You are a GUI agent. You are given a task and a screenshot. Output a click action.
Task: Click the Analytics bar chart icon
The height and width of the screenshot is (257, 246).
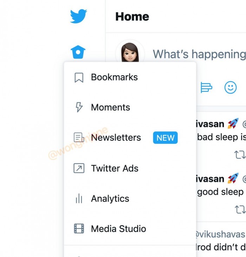click(79, 198)
